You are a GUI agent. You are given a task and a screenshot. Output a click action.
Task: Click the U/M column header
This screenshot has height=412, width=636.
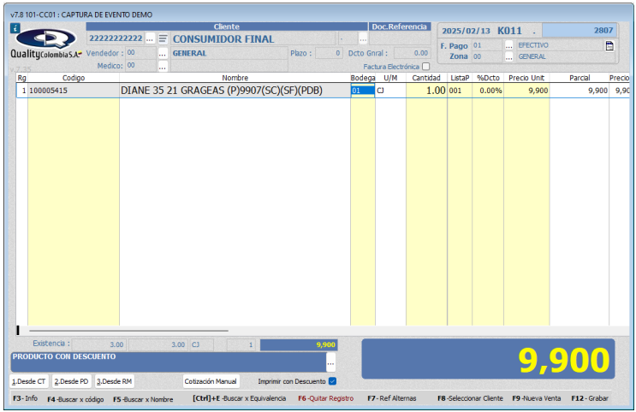[x=390, y=78]
